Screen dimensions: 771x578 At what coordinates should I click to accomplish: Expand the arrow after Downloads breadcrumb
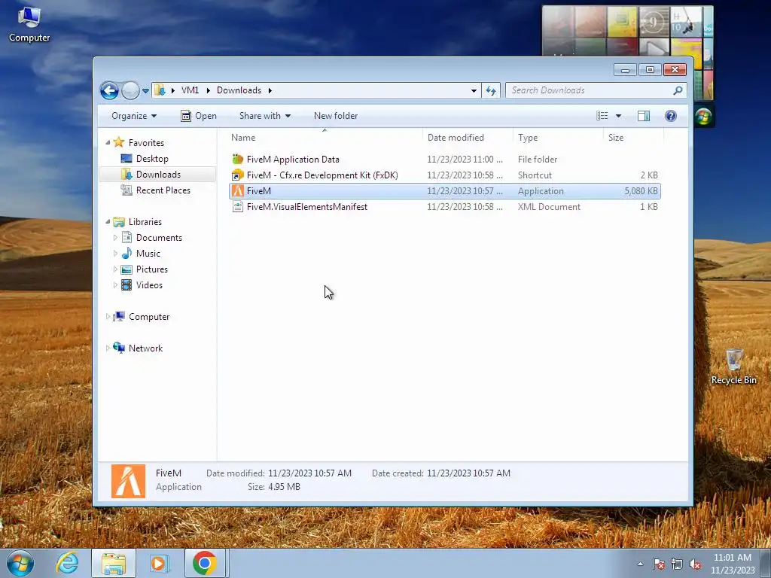click(x=270, y=90)
